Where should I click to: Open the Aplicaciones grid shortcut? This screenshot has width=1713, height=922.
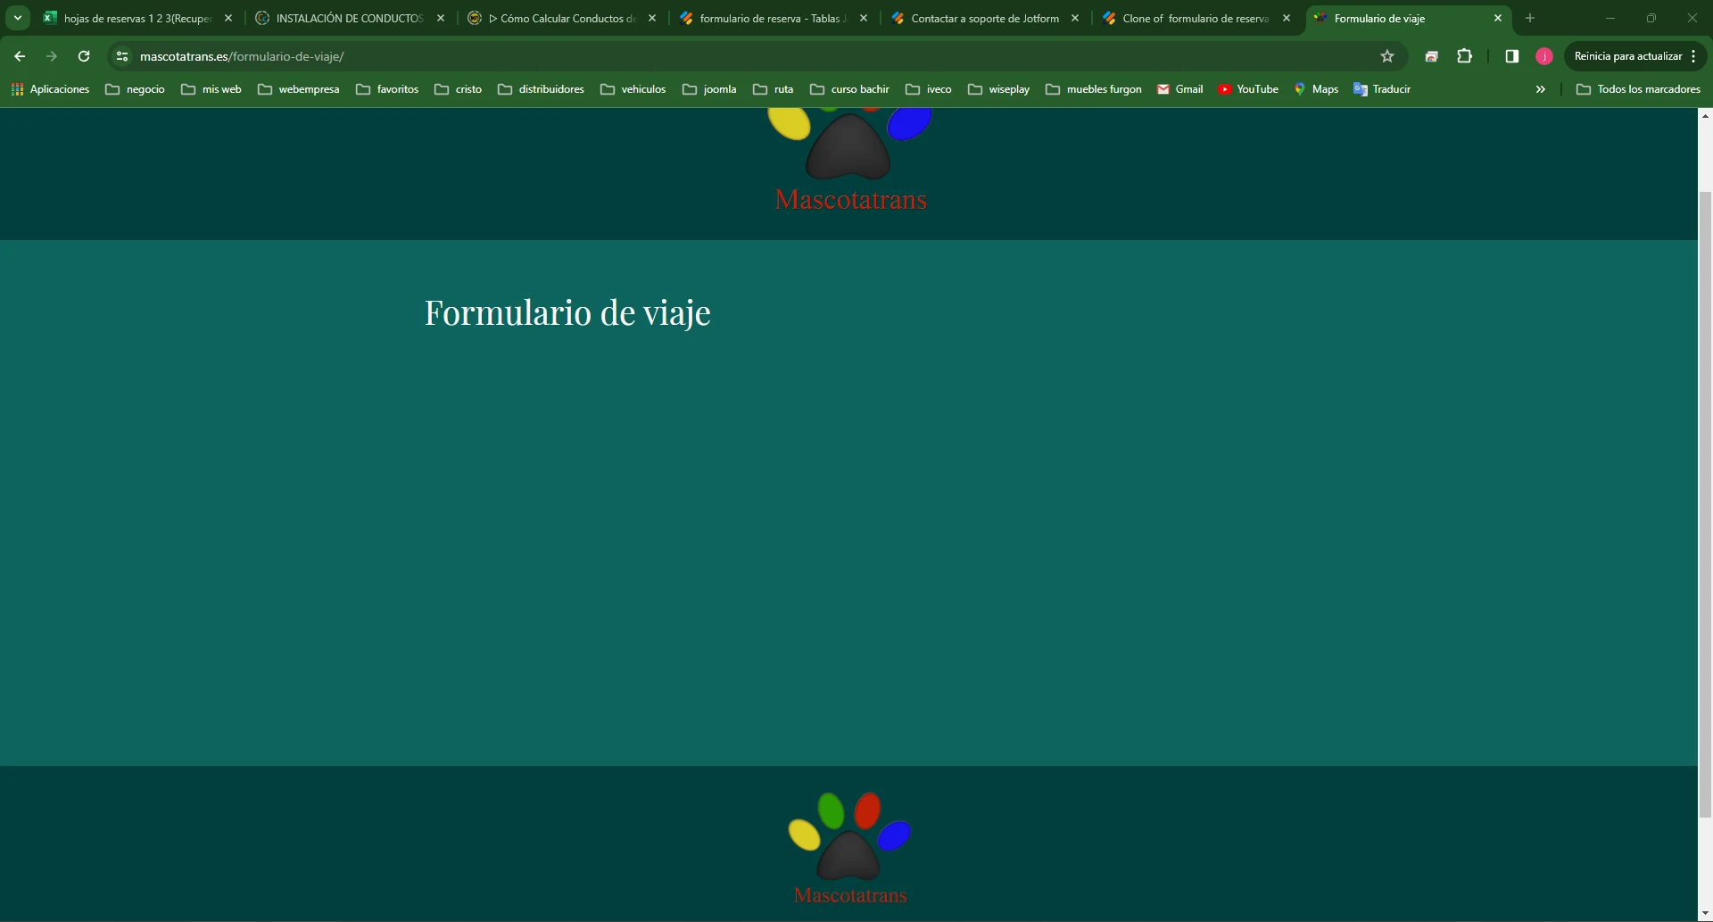(x=50, y=88)
